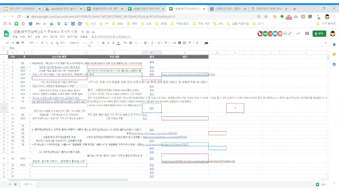Screen dimensions: 339x191
Task: Open the 2회차 bookmarks folder
Action: click(x=161, y=23)
